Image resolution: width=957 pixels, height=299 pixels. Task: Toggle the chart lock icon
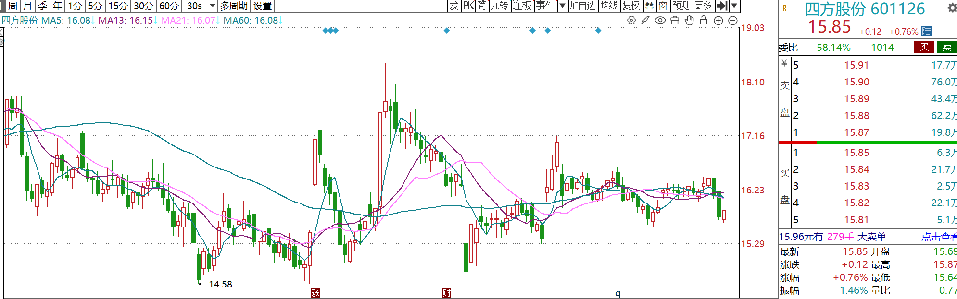tap(704, 20)
